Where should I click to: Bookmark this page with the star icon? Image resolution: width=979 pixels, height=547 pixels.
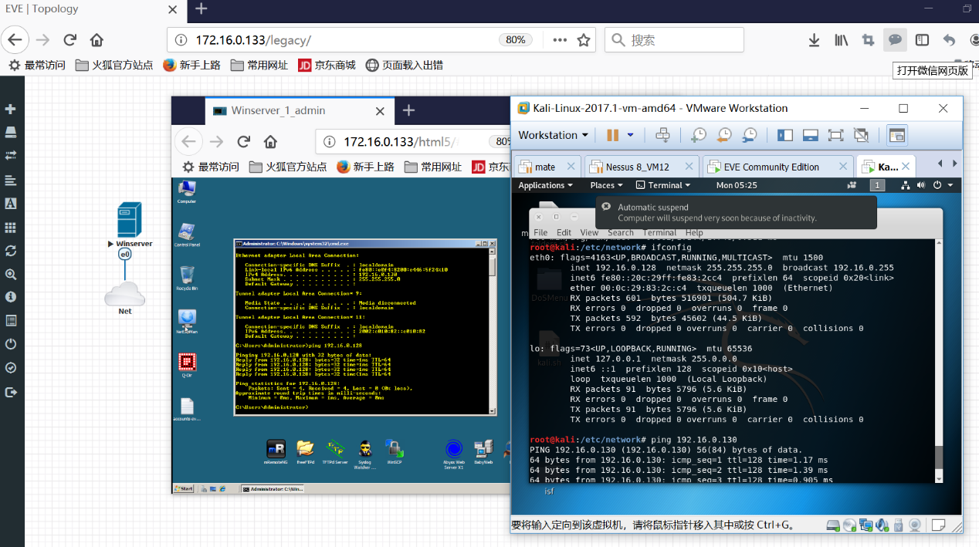coord(584,40)
